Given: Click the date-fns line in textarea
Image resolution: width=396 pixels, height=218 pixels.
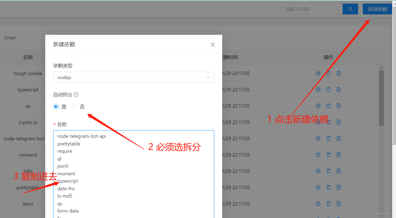Looking at the screenshot, I should 66,189.
